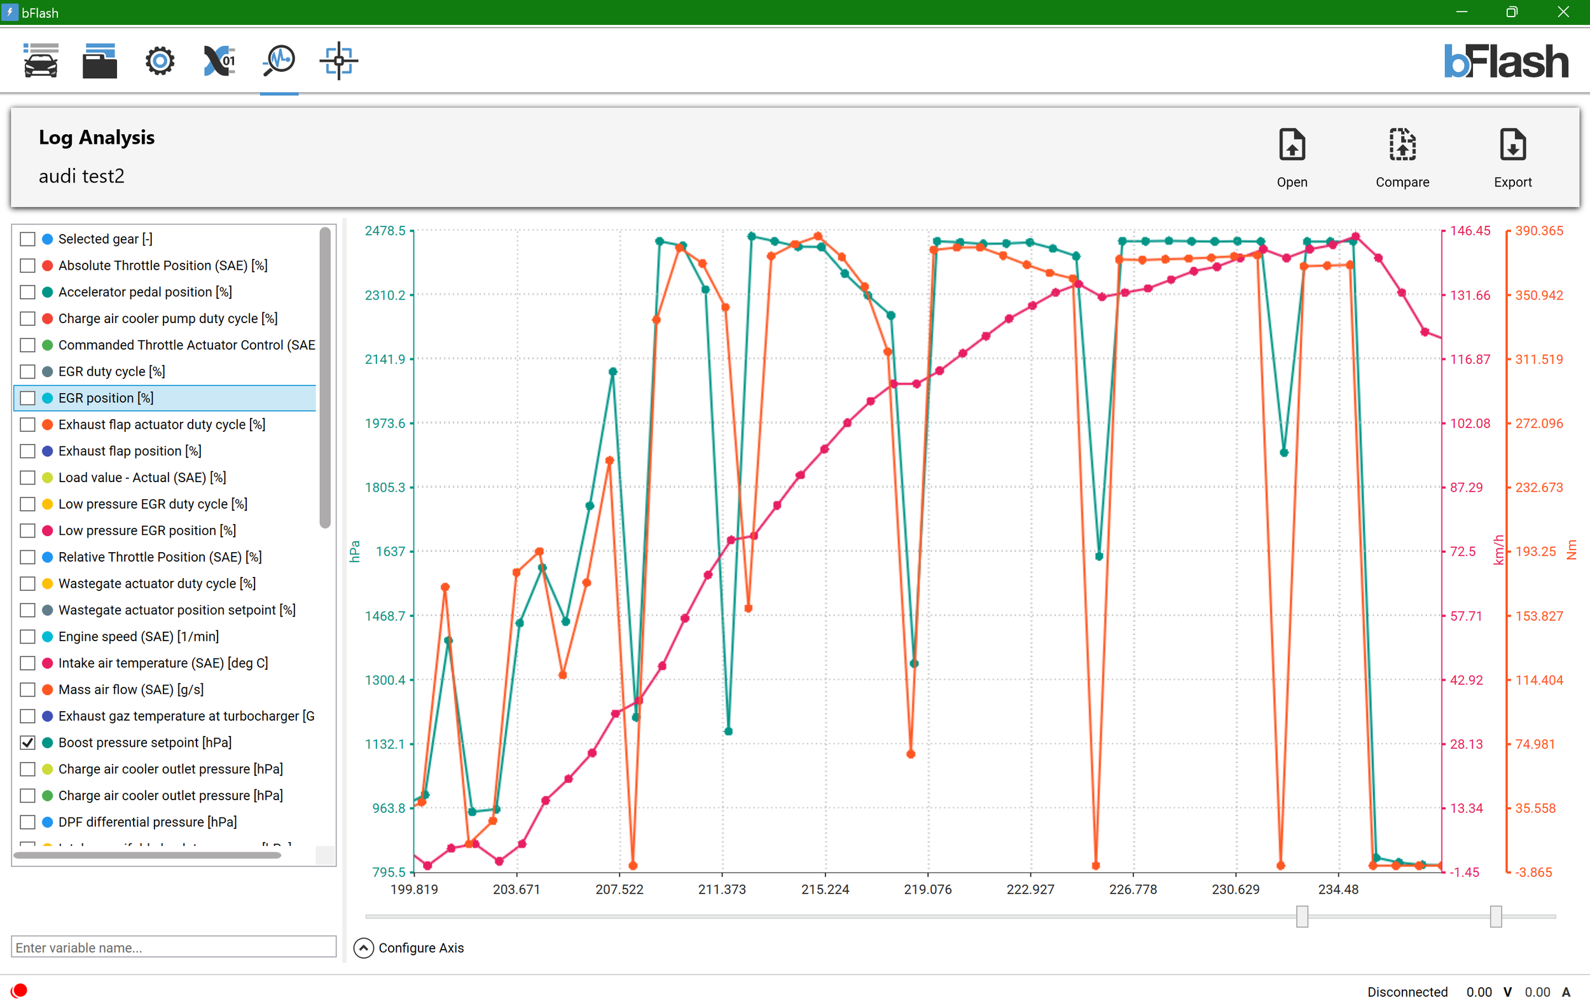The image size is (1590, 1005).
Task: Click the Compare icon in Log Analysis
Action: tap(1402, 157)
